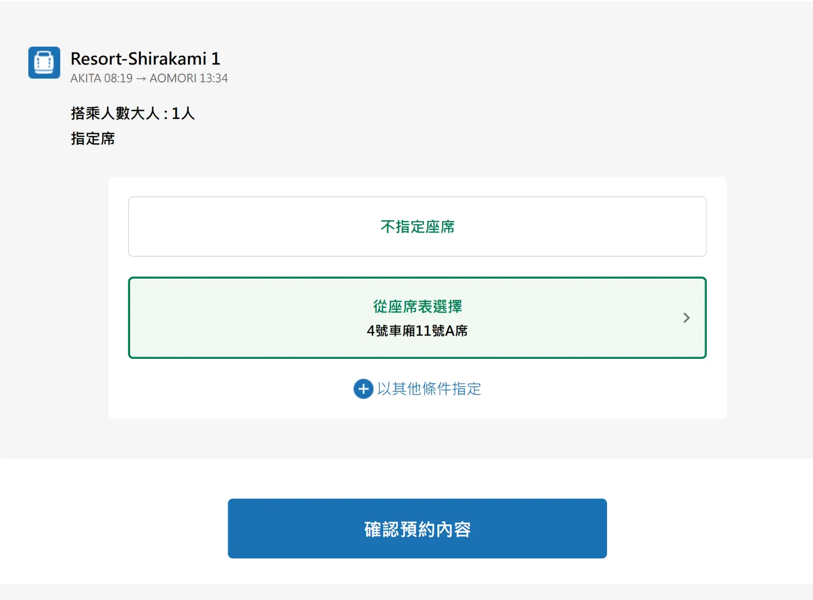This screenshot has height=600, width=813.
Task: Open 以其他條件指定 link
Action: click(x=417, y=389)
